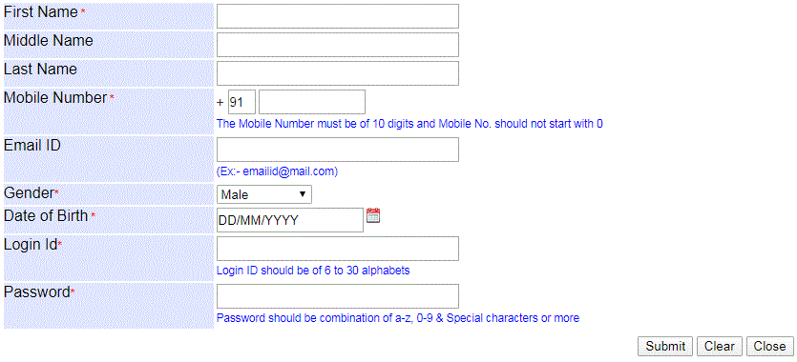Open the Date of Birth calendar picker

[373, 215]
